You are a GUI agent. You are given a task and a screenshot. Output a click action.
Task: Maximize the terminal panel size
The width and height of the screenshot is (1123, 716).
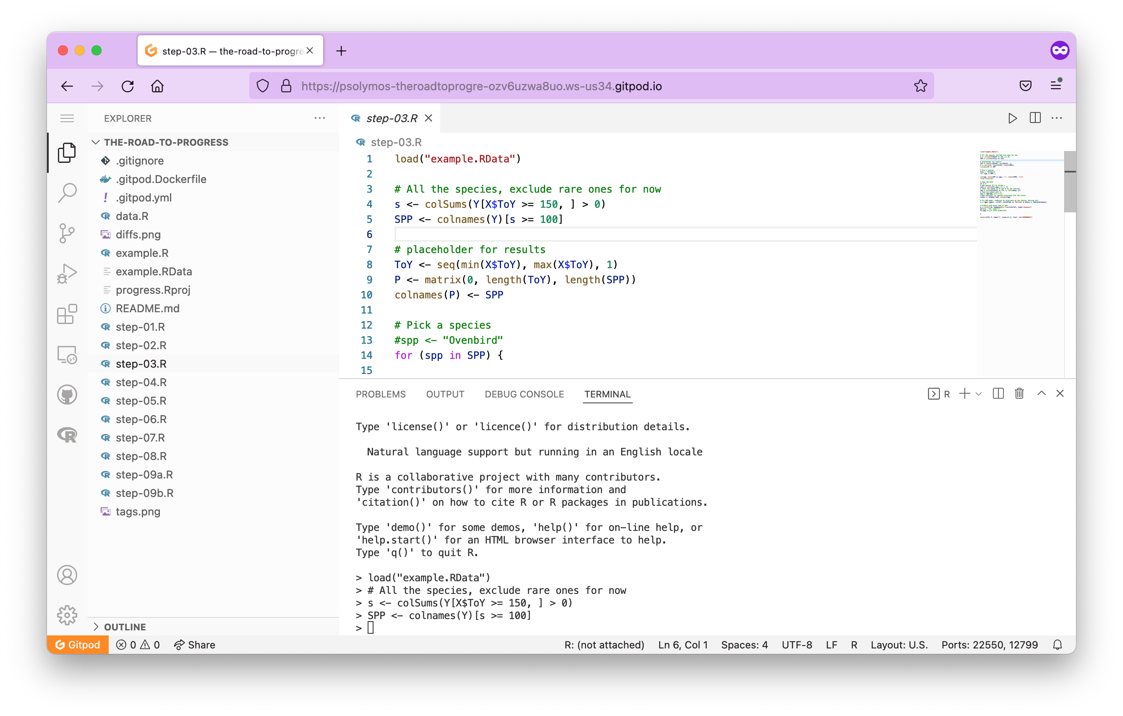click(x=1042, y=394)
